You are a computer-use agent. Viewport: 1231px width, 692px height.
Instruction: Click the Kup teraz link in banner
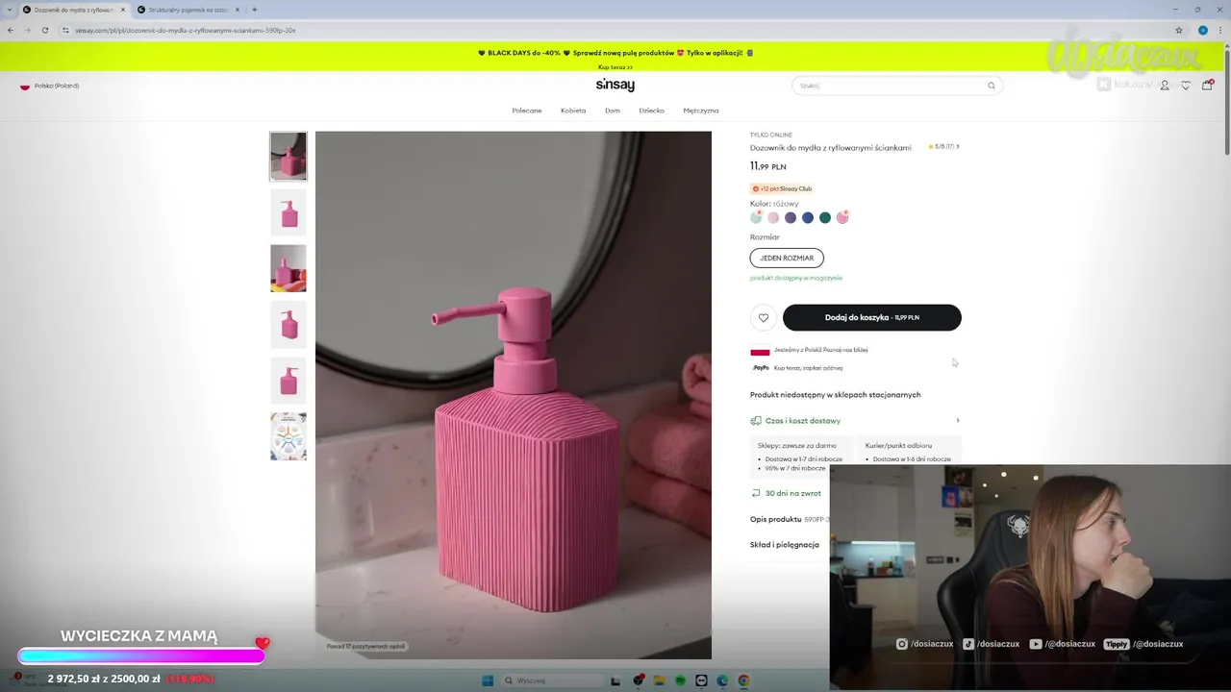click(615, 67)
